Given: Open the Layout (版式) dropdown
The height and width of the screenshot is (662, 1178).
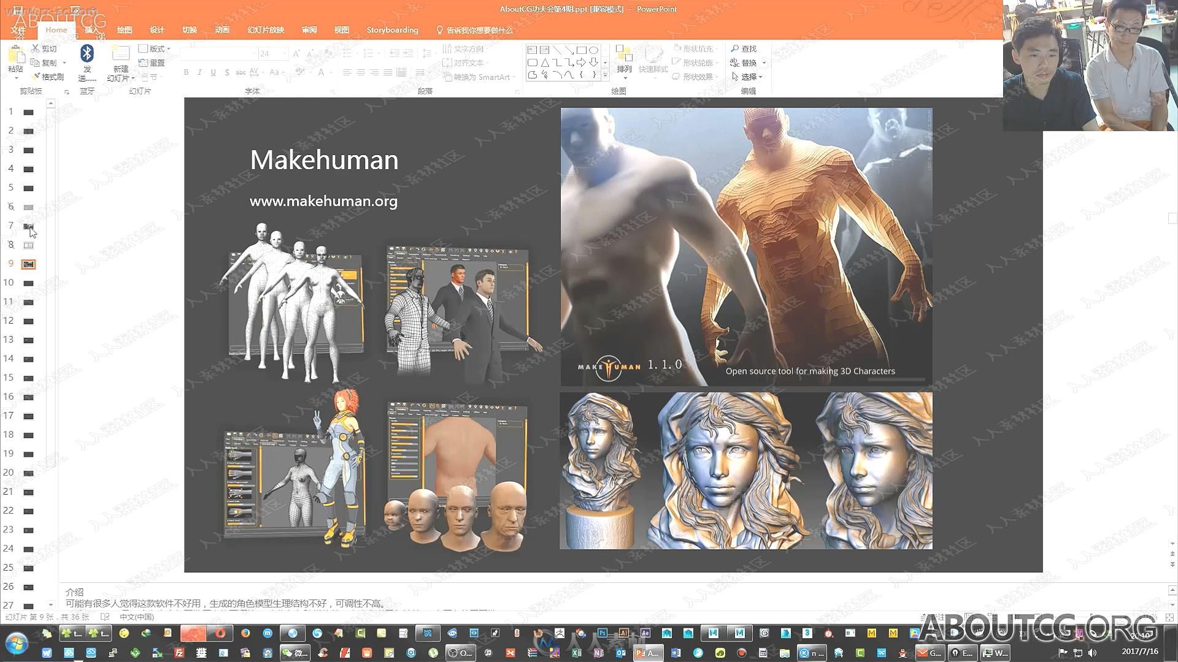Looking at the screenshot, I should (155, 48).
